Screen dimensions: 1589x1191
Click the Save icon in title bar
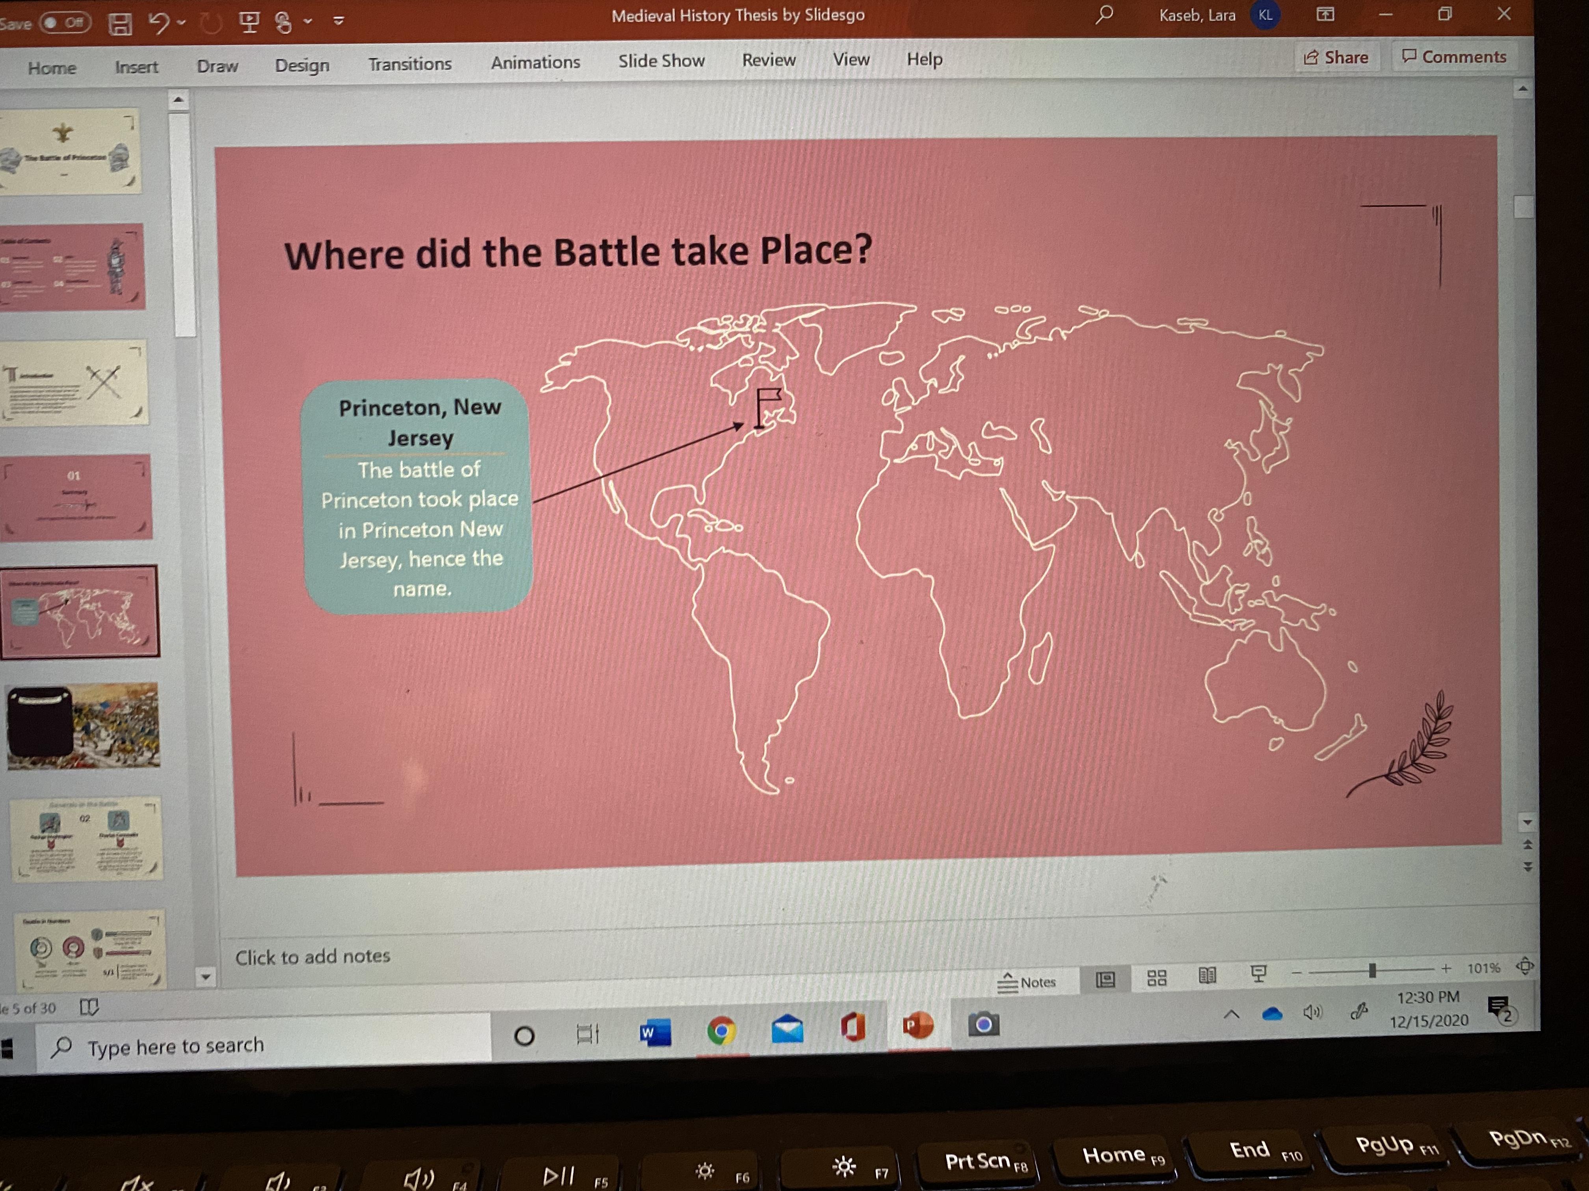(120, 23)
